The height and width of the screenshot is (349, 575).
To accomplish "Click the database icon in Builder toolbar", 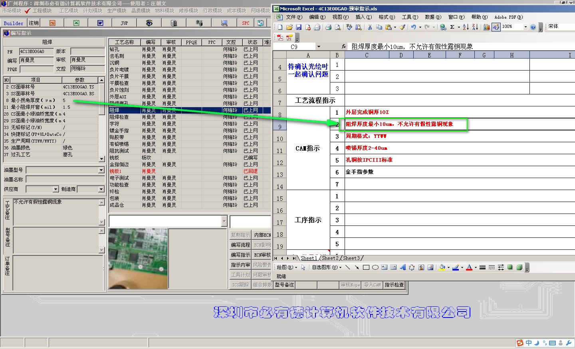I will (174, 23).
